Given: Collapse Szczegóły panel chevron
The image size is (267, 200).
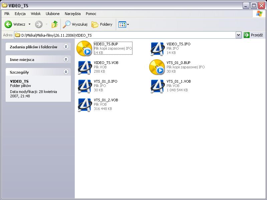Looking at the screenshot, I should click(66, 72).
